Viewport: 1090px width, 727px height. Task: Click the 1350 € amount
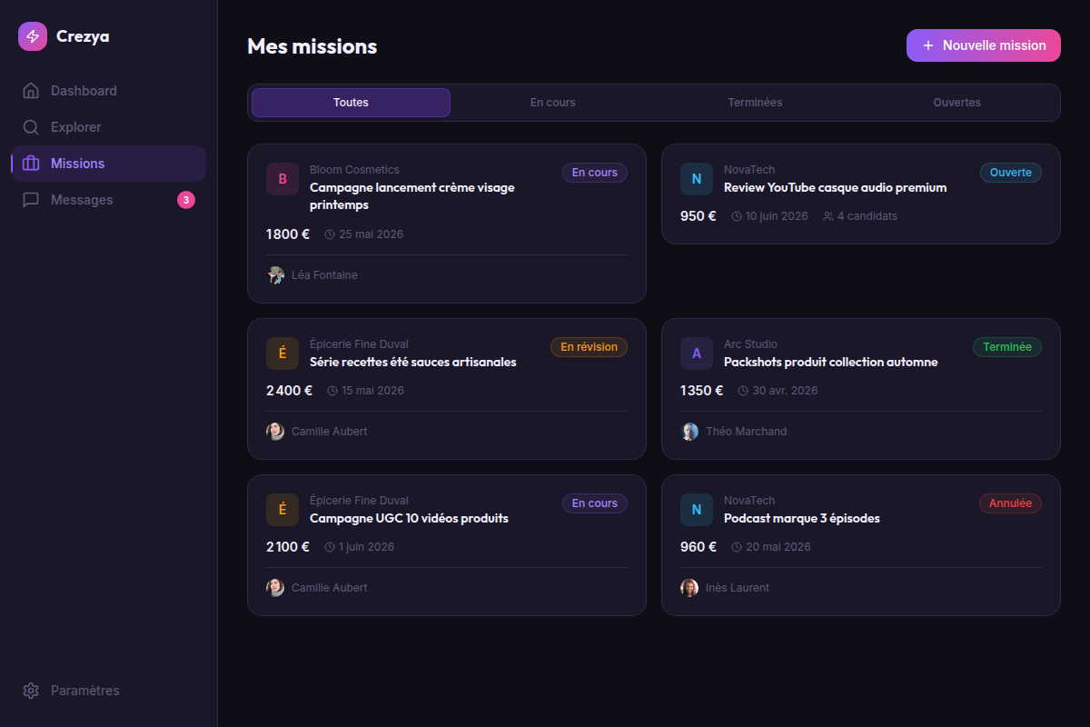[702, 391]
